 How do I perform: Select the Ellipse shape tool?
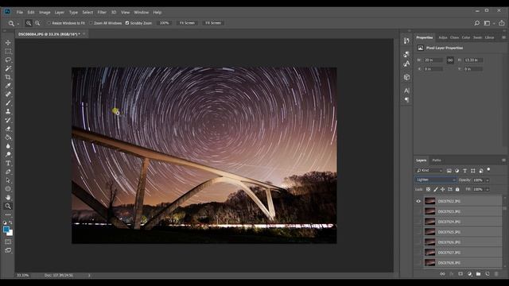tap(8, 189)
